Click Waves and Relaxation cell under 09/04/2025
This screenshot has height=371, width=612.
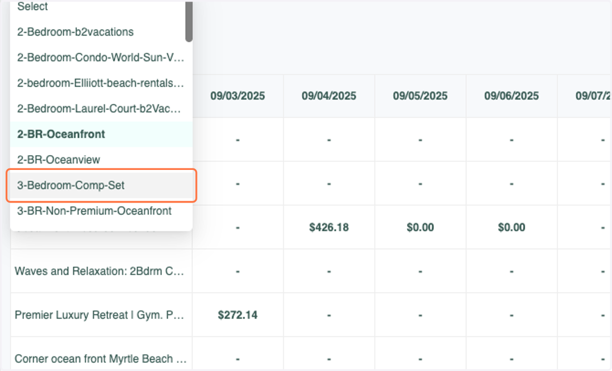click(x=329, y=271)
